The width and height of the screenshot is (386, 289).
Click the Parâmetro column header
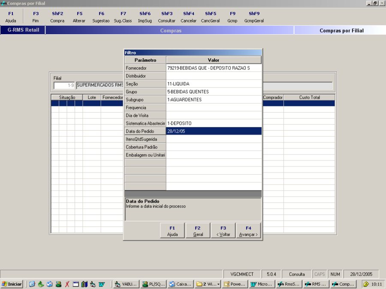[145, 60]
